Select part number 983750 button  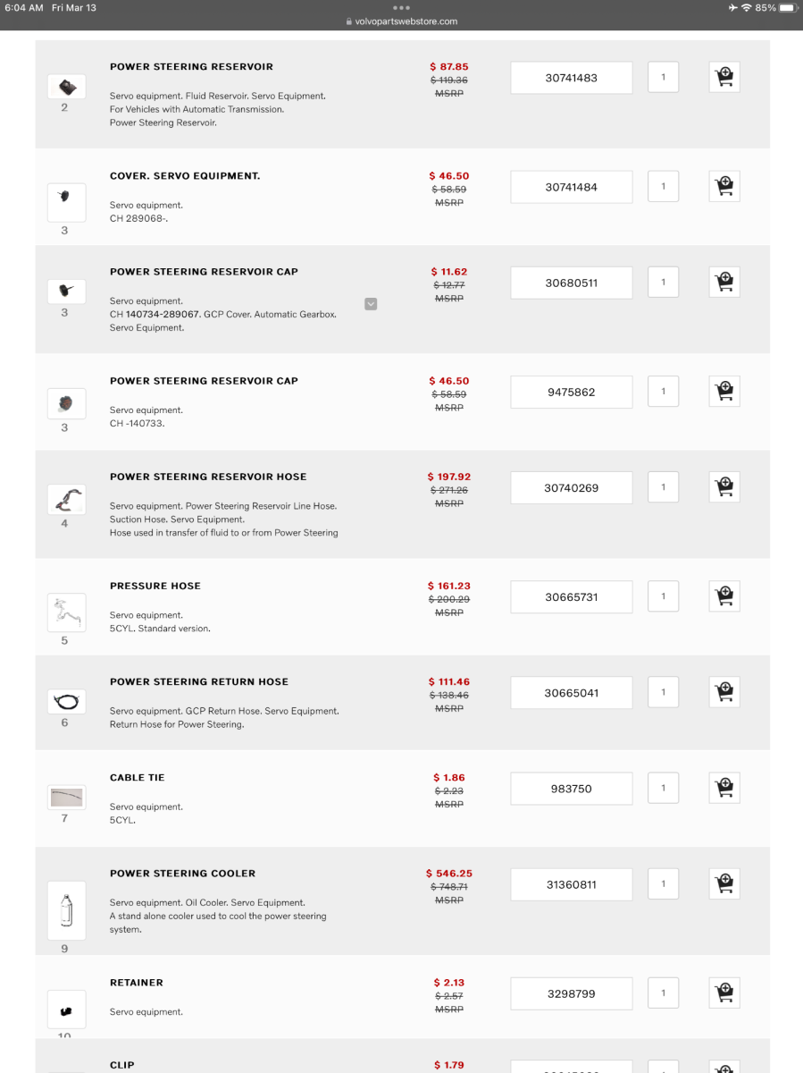(x=571, y=789)
